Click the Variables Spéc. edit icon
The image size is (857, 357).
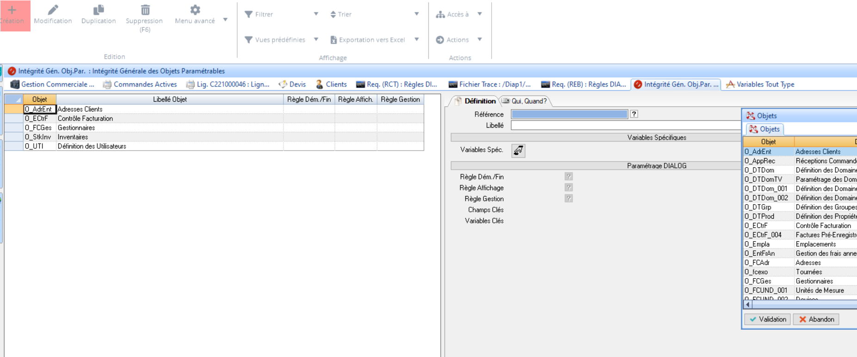pos(518,150)
